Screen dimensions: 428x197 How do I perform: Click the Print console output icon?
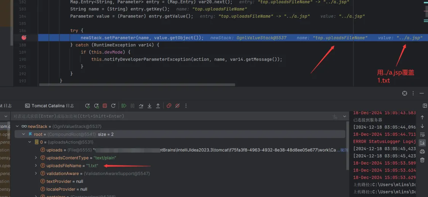(422, 151)
